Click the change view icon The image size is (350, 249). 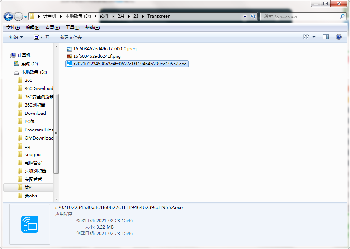click(306, 37)
